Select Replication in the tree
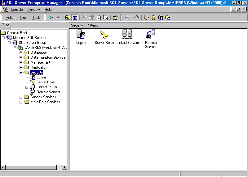The height and width of the screenshot is (177, 248). (x=39, y=67)
